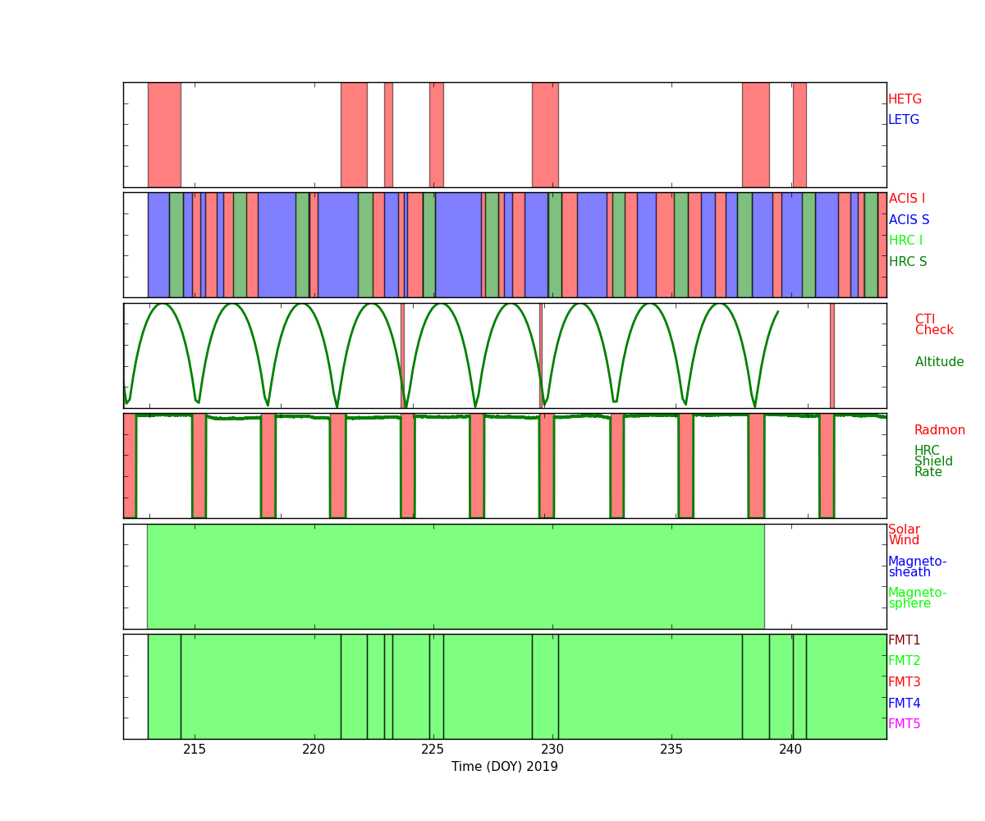Click the HETG legend label
The image size is (985, 821).
(x=905, y=99)
